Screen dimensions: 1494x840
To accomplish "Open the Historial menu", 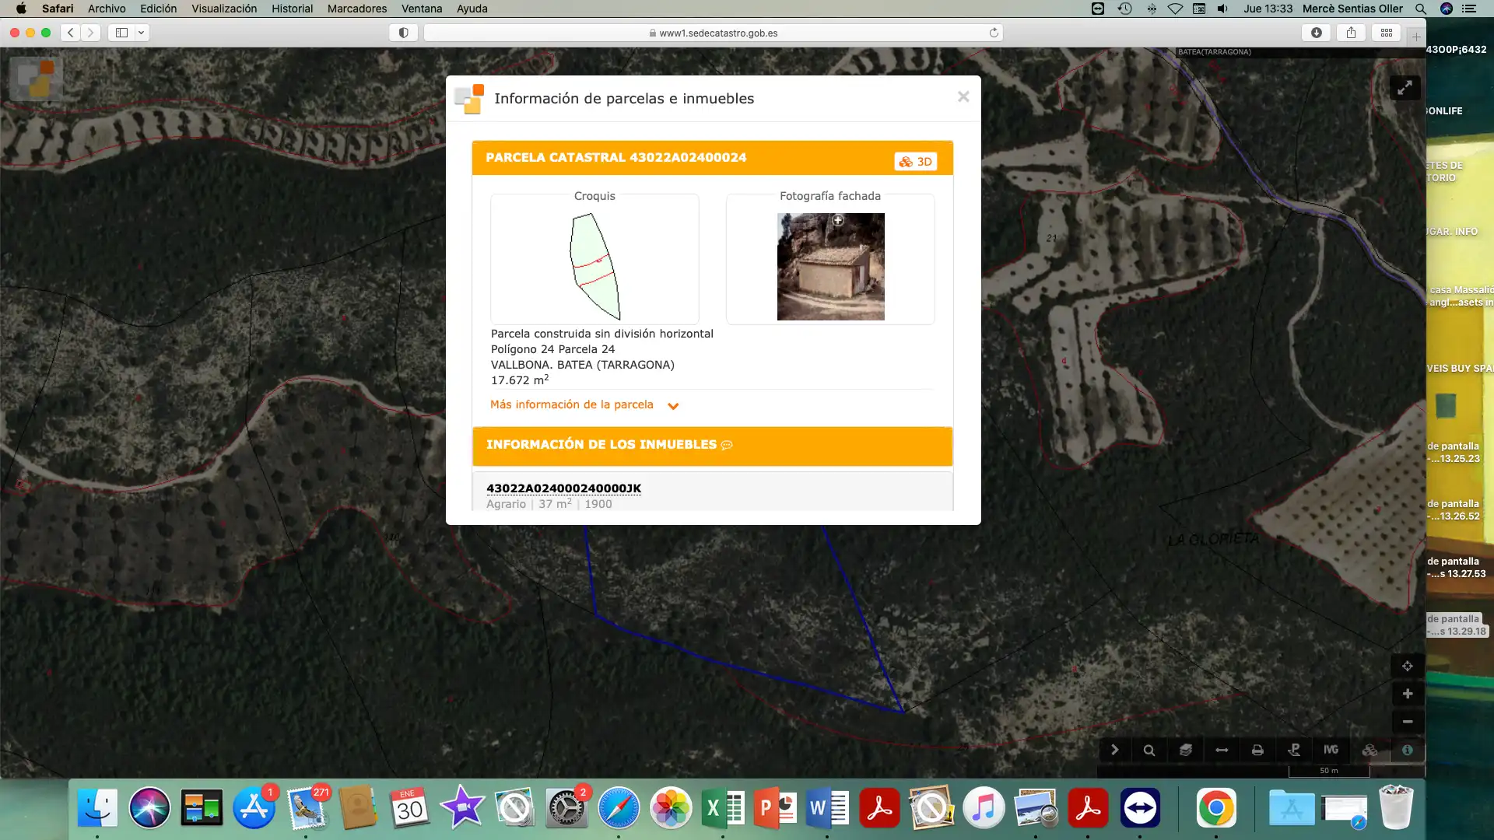I will tap(293, 9).
